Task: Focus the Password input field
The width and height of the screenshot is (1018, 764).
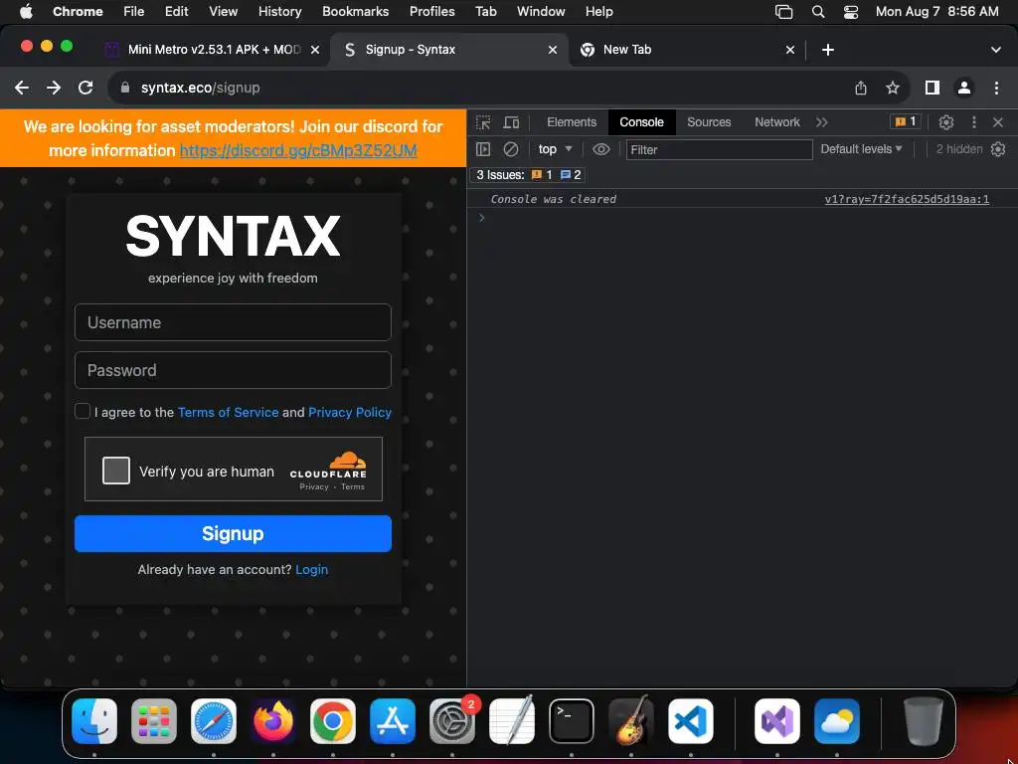Action: [233, 370]
